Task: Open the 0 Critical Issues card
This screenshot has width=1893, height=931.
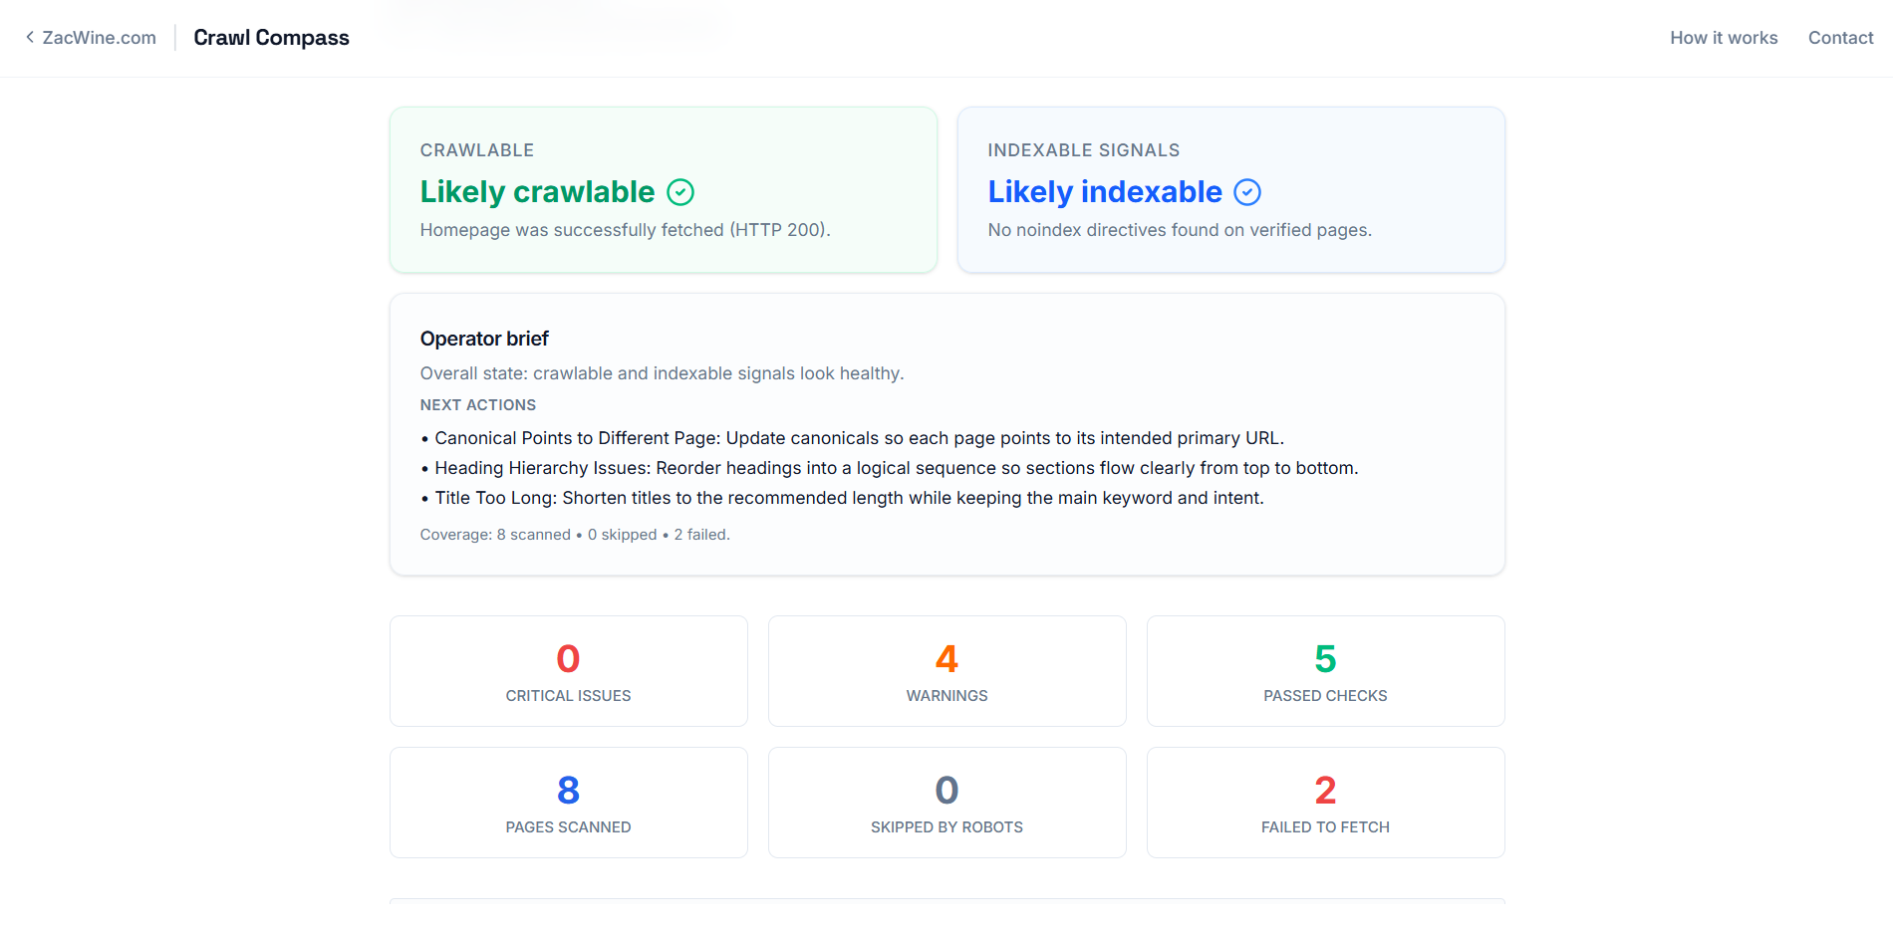Action: [x=569, y=671]
